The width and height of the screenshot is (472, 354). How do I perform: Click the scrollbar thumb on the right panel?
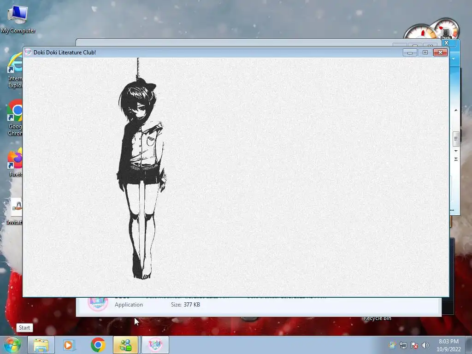point(456,139)
